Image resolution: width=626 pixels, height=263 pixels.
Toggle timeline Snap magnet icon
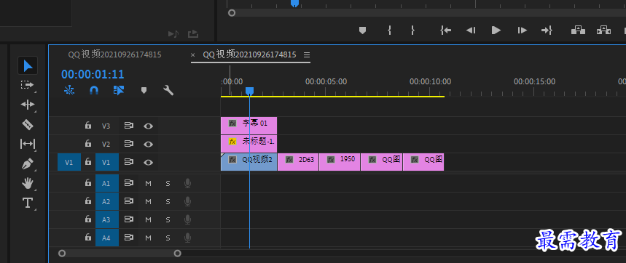94,91
